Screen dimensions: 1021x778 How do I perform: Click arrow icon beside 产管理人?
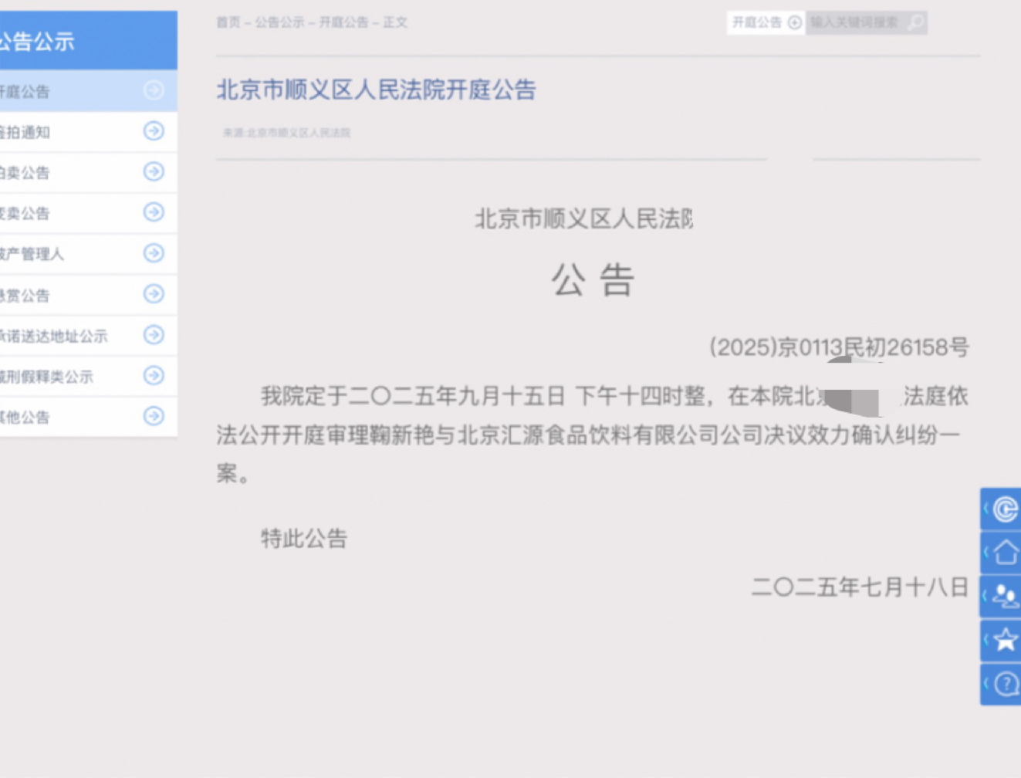tap(154, 253)
